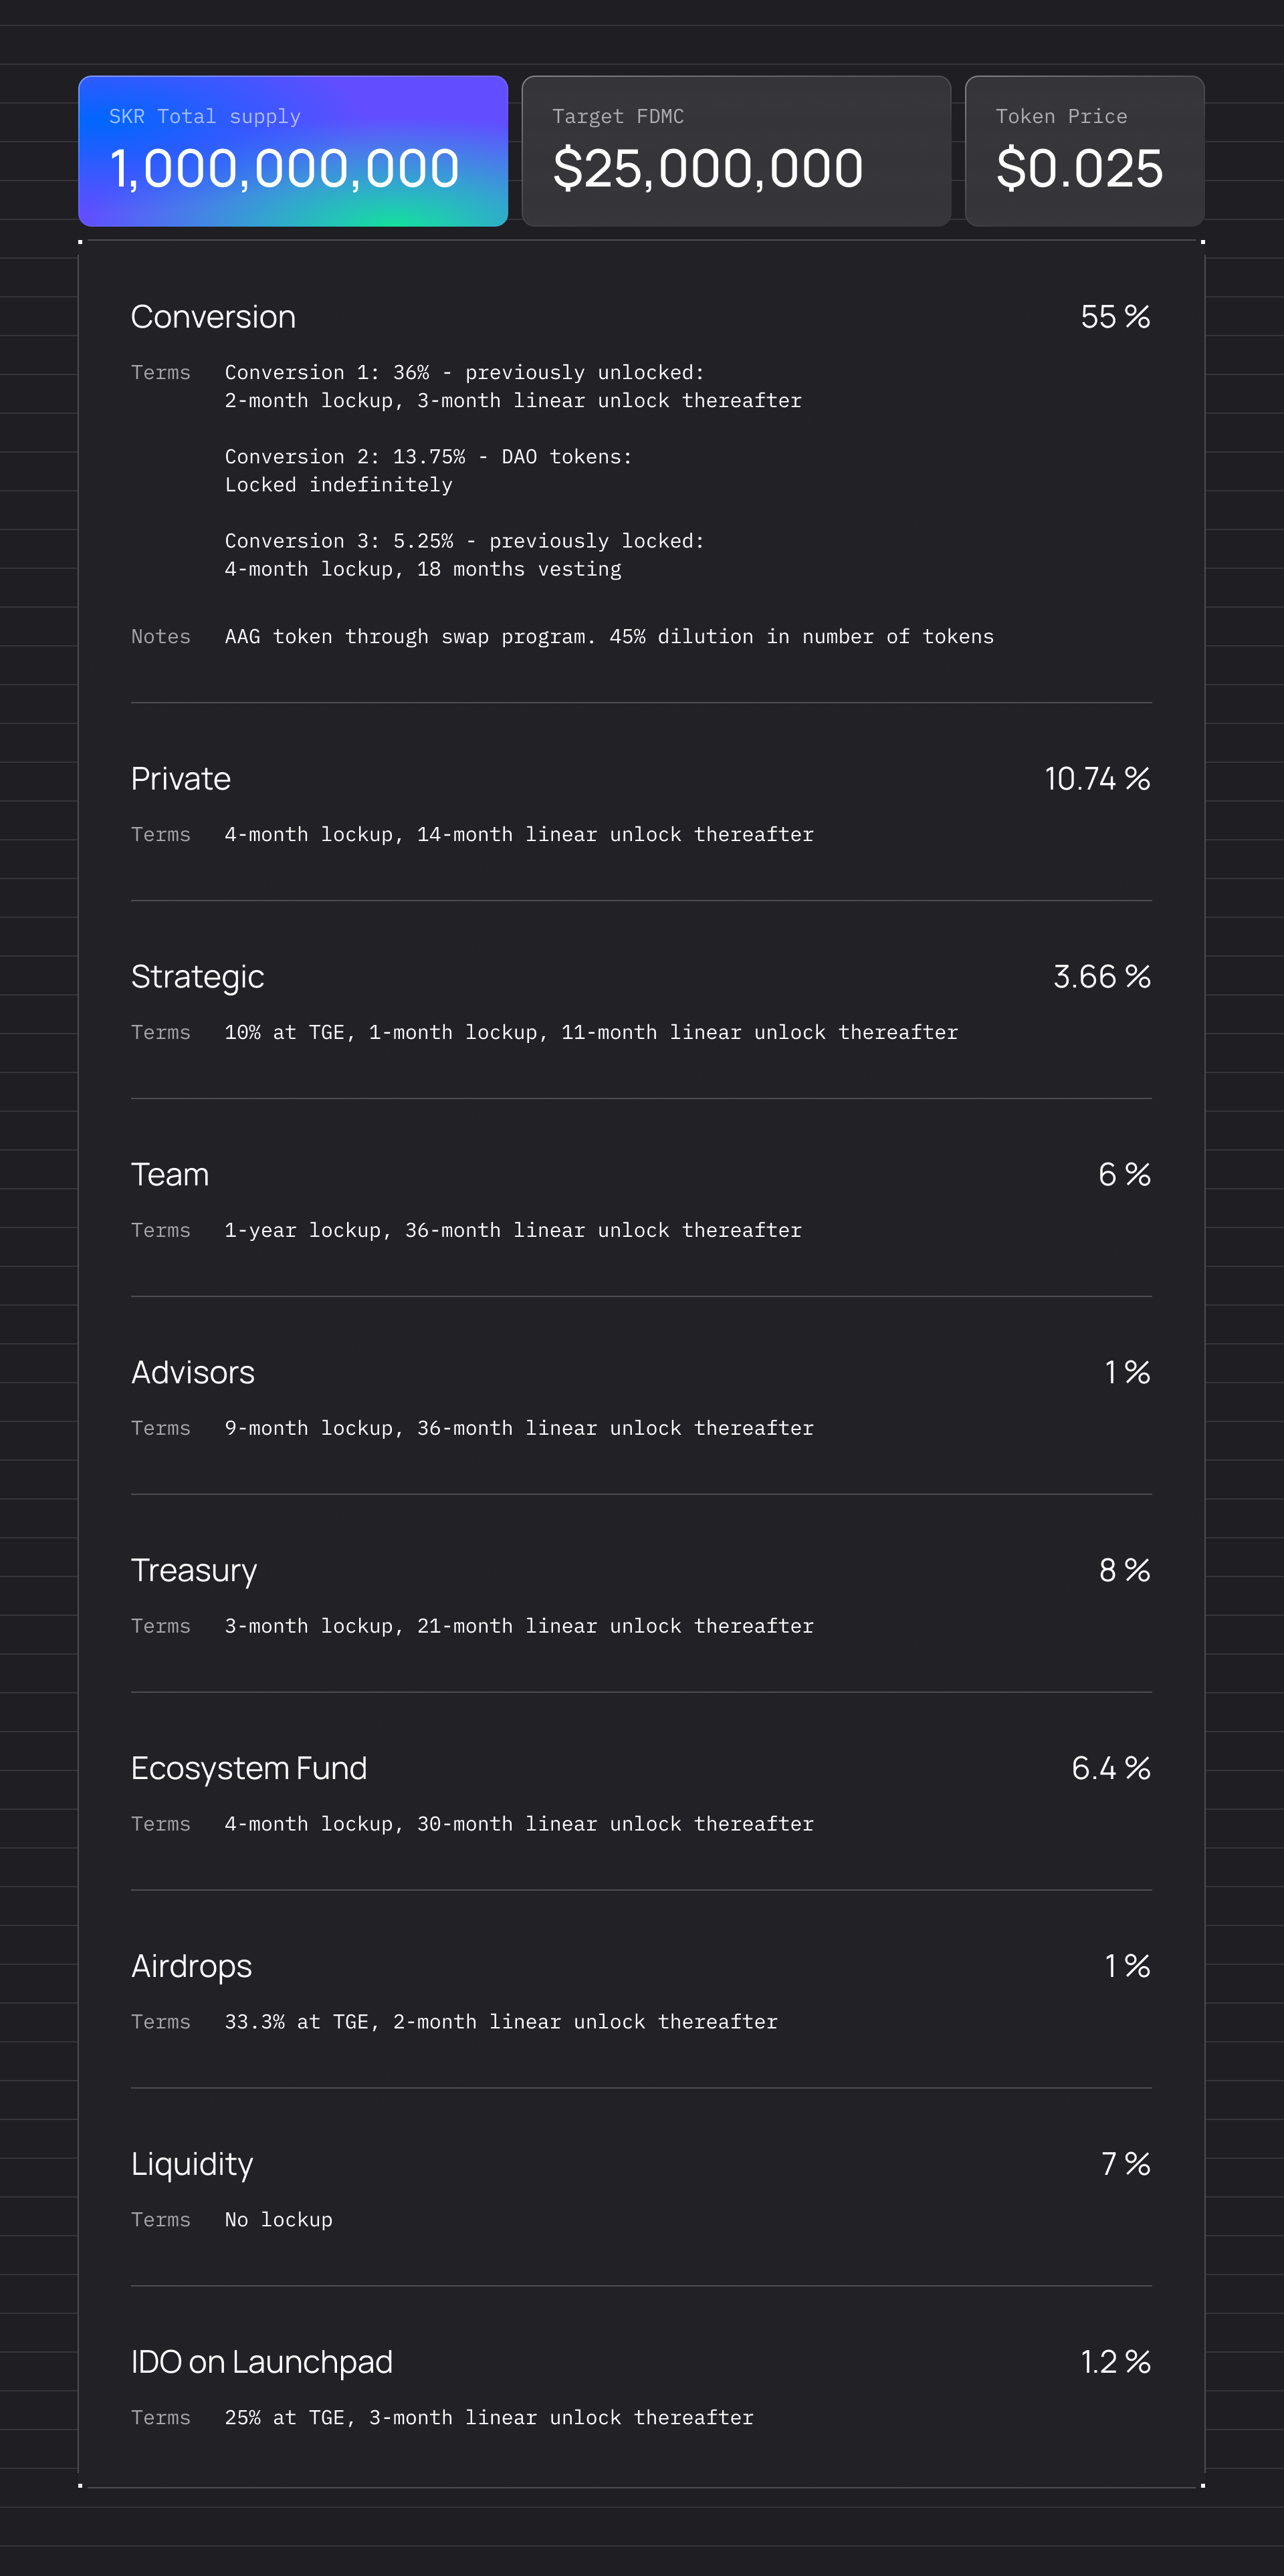Select the Ecosystem Fund heading

[249, 1769]
